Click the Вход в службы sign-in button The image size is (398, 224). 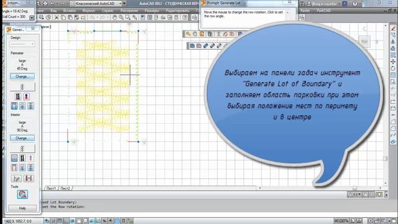pos(324,4)
